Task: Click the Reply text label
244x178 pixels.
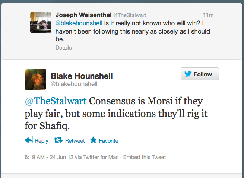Action: click(41, 141)
